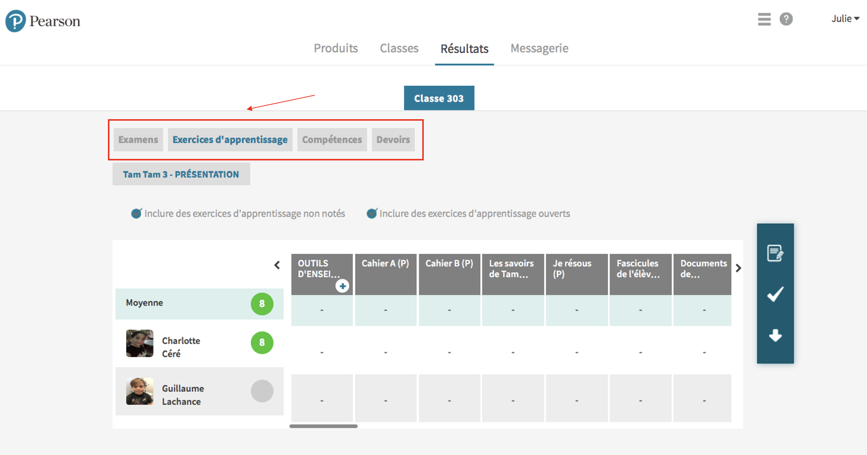867x455 pixels.
Task: Click Moyenne green score badge 8
Action: pos(262,304)
